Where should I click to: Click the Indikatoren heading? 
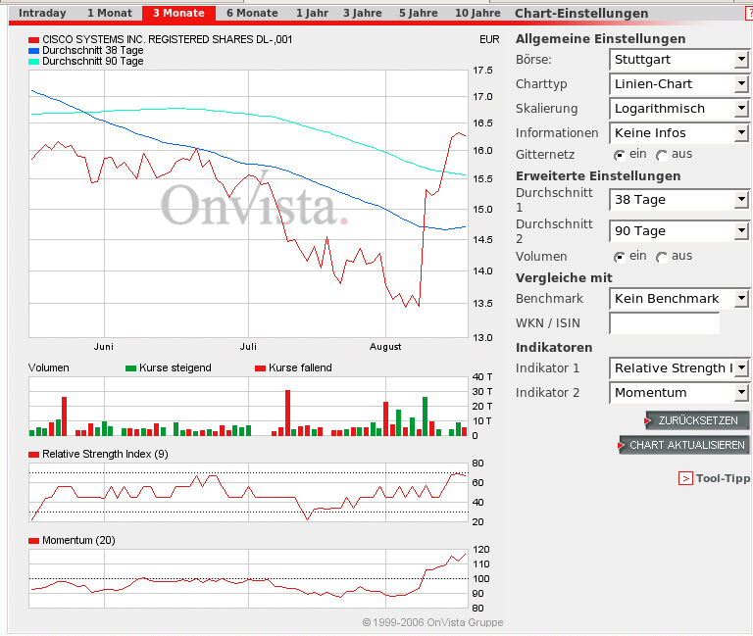pyautogui.click(x=554, y=348)
